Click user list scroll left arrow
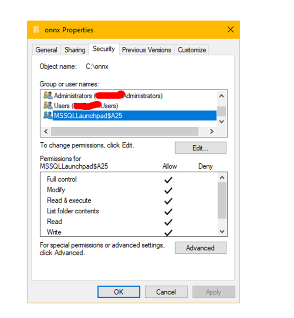 46,131
